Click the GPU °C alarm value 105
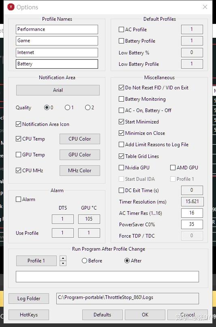 click(x=89, y=219)
